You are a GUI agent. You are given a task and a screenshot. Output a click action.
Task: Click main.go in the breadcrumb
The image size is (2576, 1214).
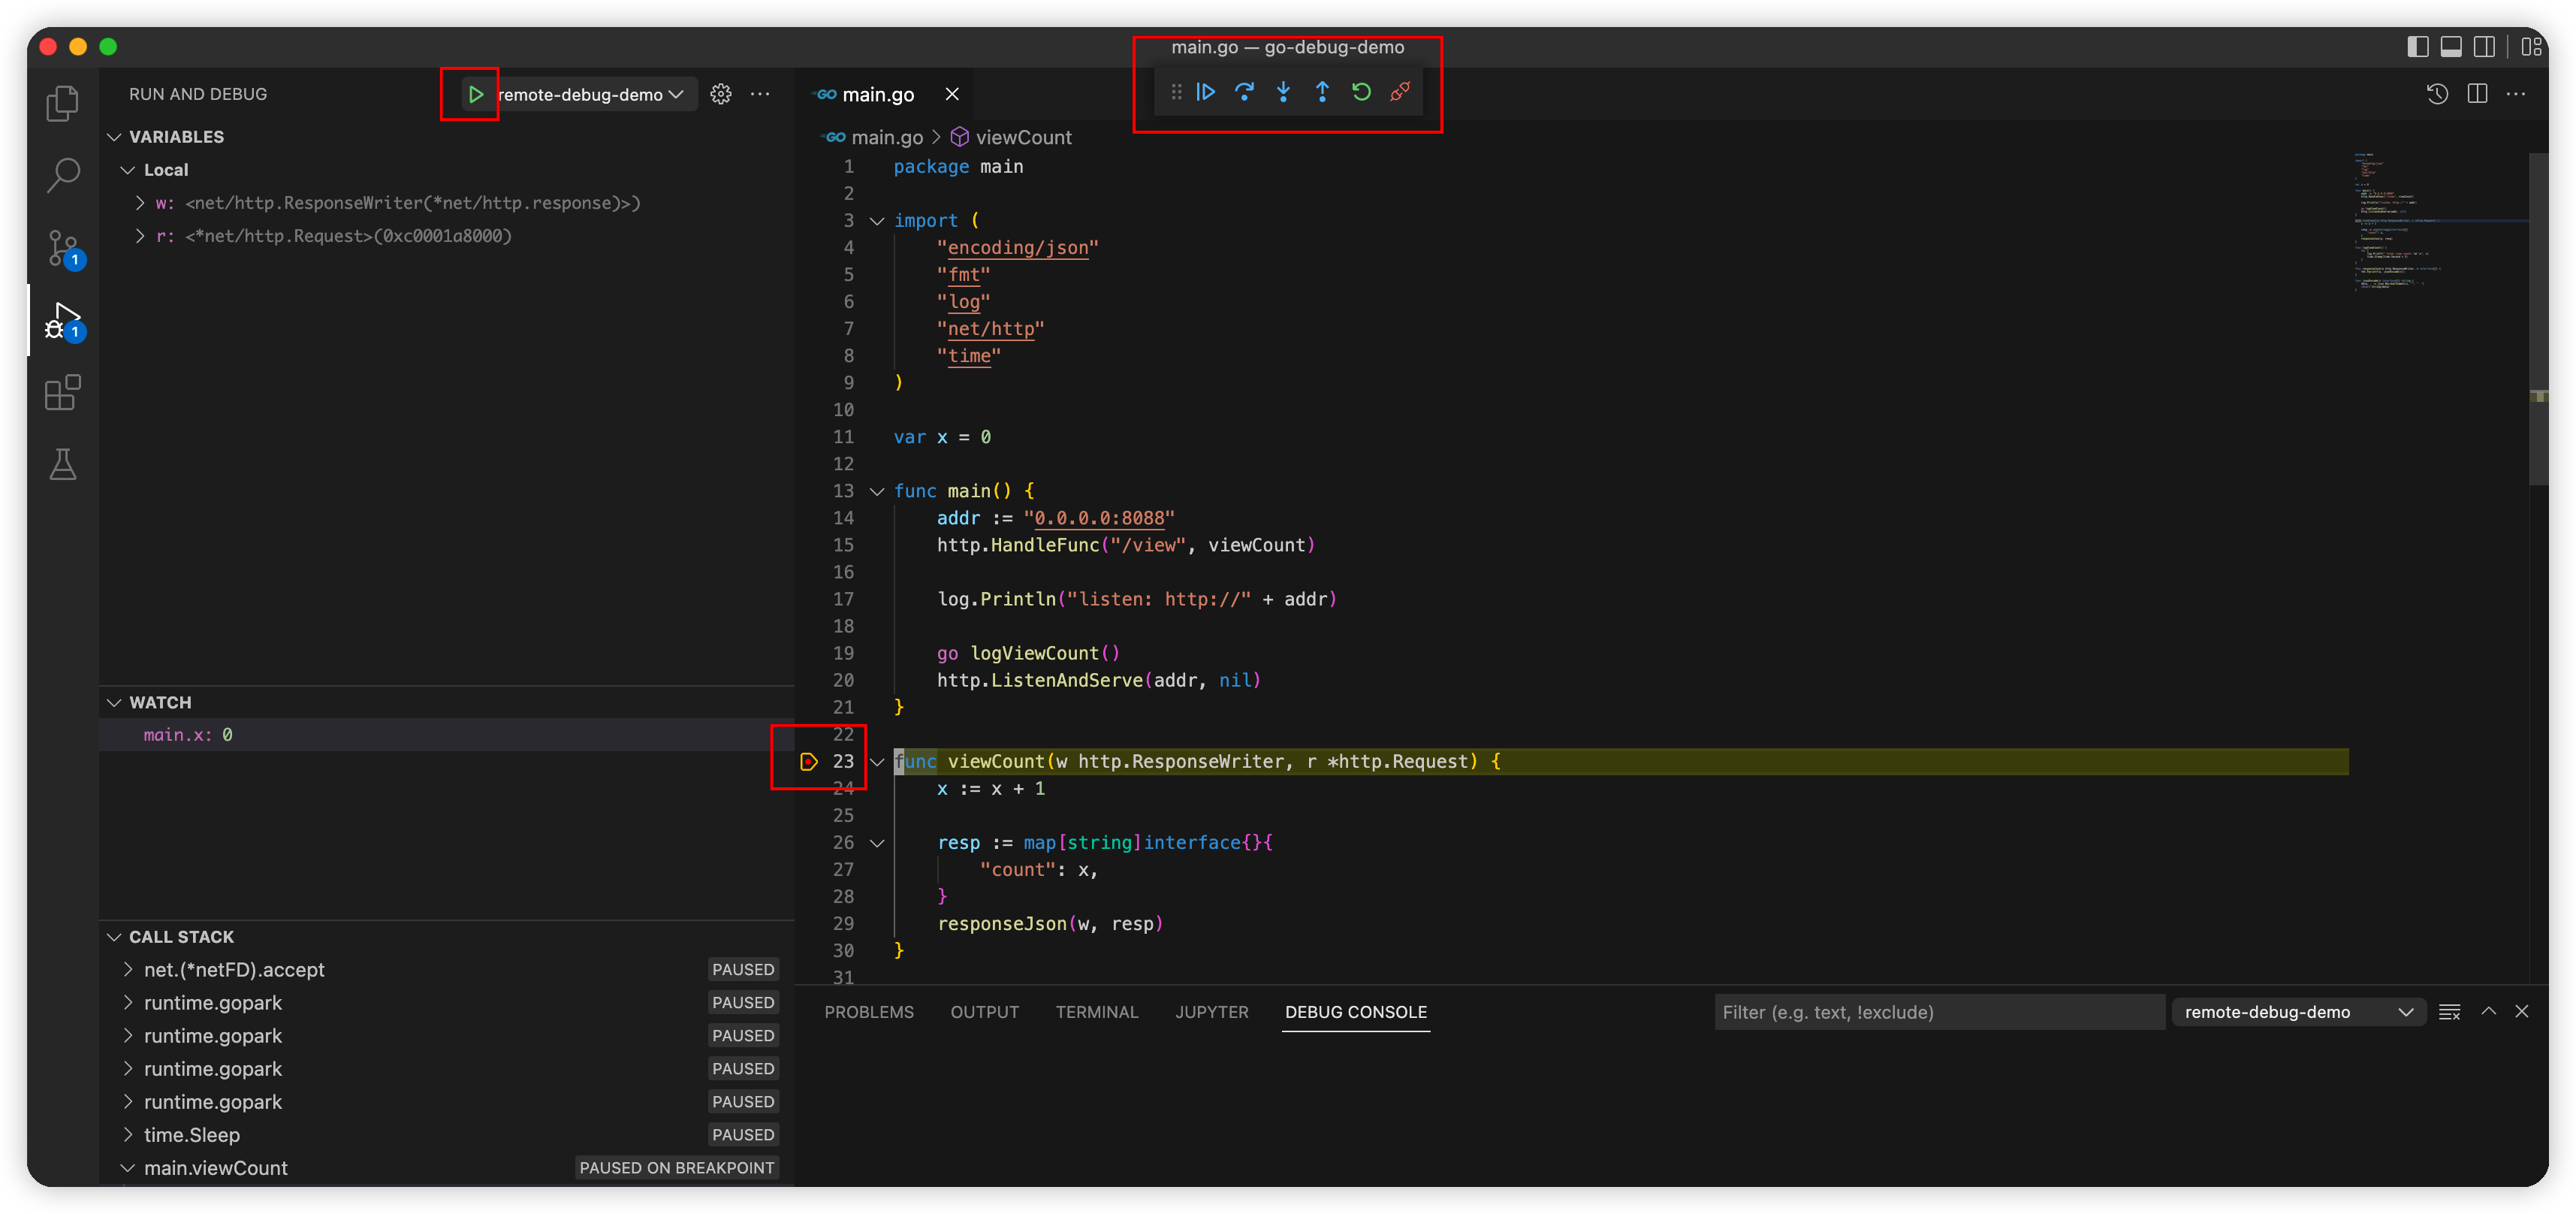886,137
